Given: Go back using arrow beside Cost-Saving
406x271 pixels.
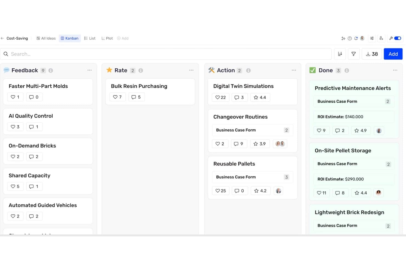Looking at the screenshot, I should pos(2,38).
